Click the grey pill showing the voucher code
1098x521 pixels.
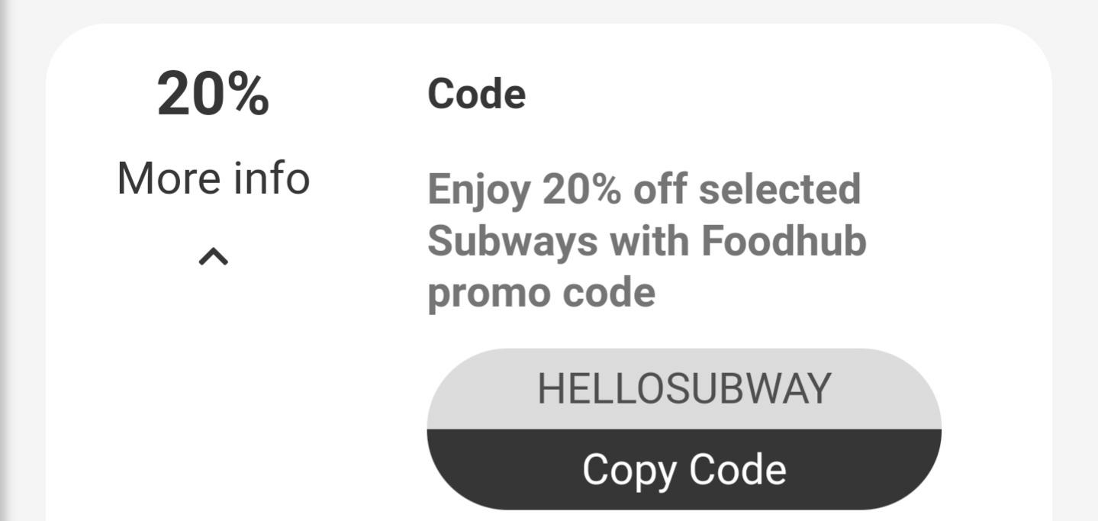pyautogui.click(x=684, y=389)
